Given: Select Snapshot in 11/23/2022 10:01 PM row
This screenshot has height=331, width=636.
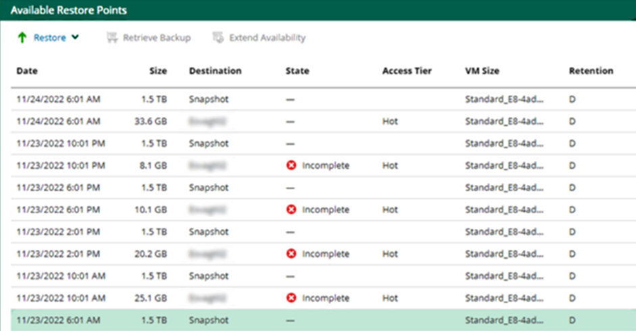Looking at the screenshot, I should point(208,144).
